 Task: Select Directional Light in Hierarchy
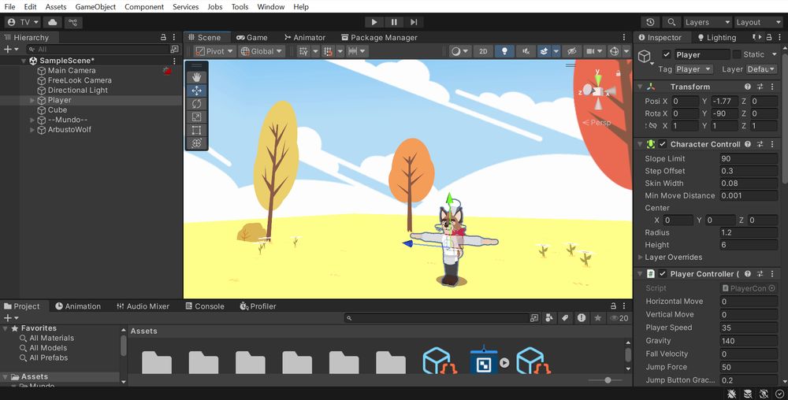coord(77,91)
